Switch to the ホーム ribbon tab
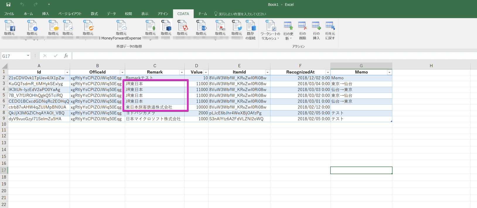This screenshot has height=208, width=477. (x=28, y=14)
